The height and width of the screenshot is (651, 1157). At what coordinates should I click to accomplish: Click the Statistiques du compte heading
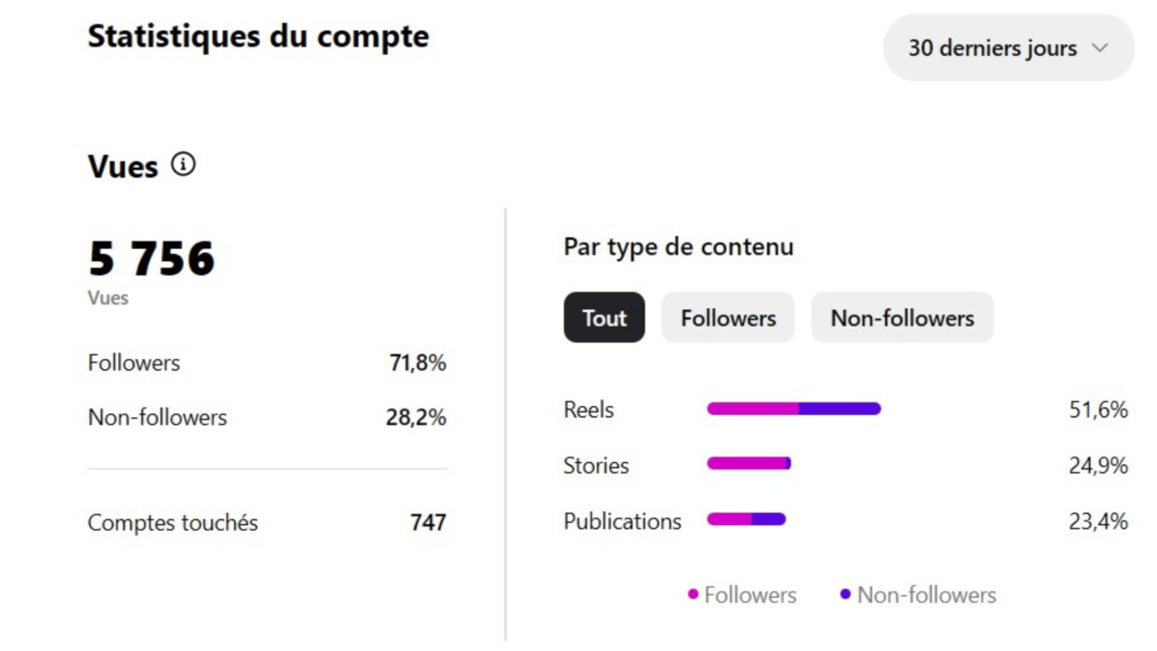point(259,37)
